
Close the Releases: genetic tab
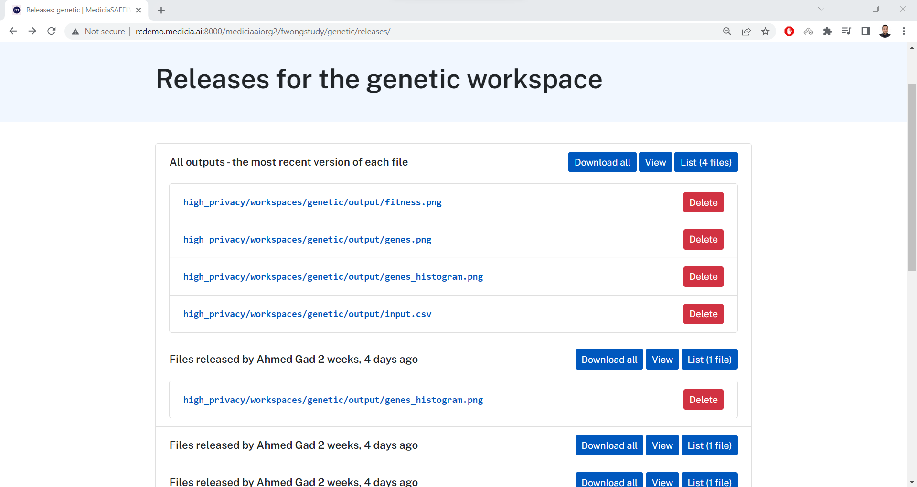(139, 10)
